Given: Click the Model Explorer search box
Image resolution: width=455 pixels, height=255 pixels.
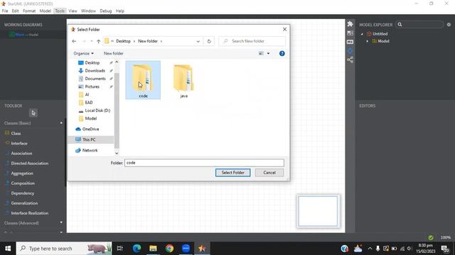Looking at the screenshot, I should pos(419,25).
